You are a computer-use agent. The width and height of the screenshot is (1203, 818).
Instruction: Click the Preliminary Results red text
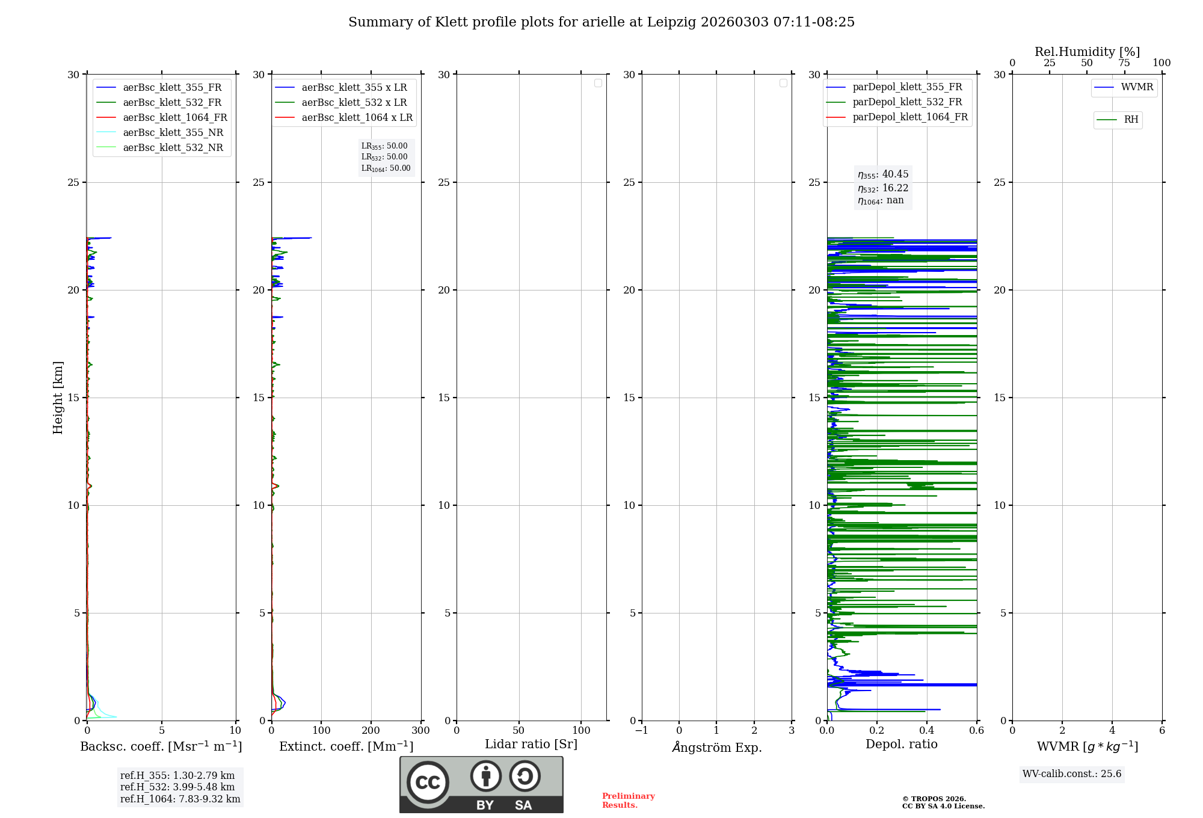(x=628, y=801)
